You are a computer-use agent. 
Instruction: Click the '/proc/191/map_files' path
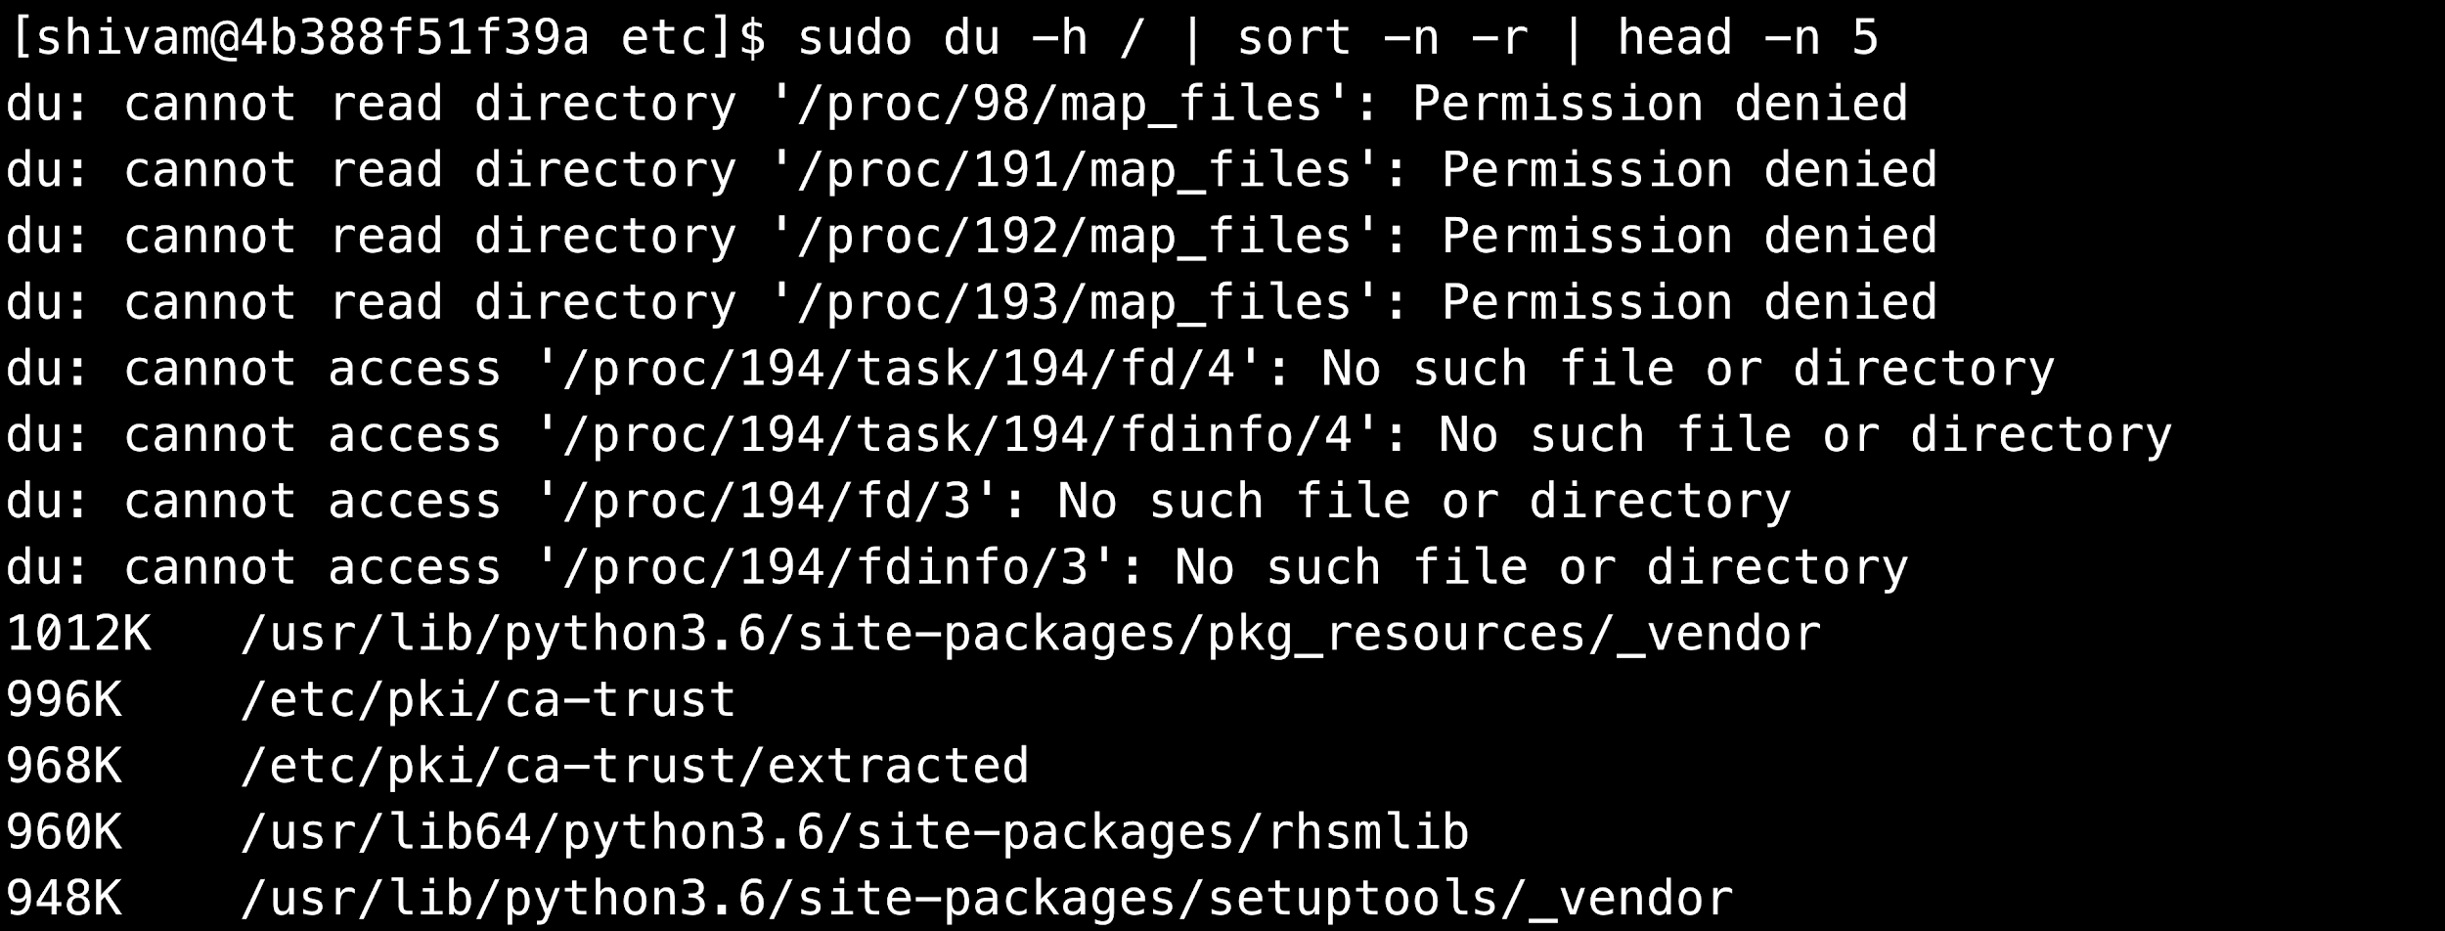[1089, 171]
